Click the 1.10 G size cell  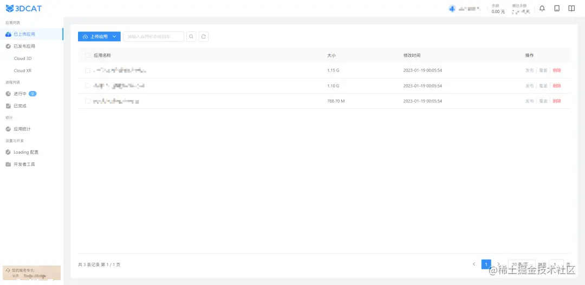tap(333, 85)
